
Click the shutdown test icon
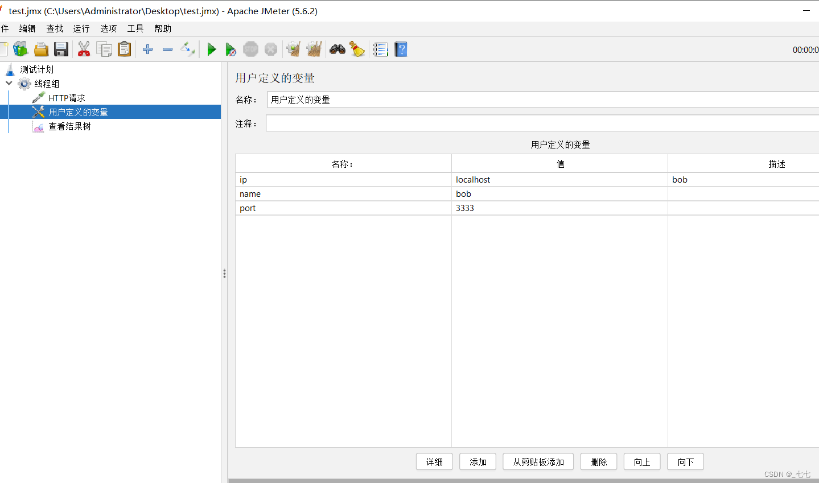tap(271, 49)
